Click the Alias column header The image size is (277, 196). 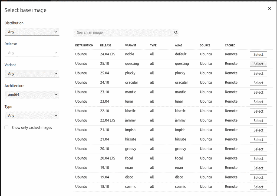pos(179,45)
